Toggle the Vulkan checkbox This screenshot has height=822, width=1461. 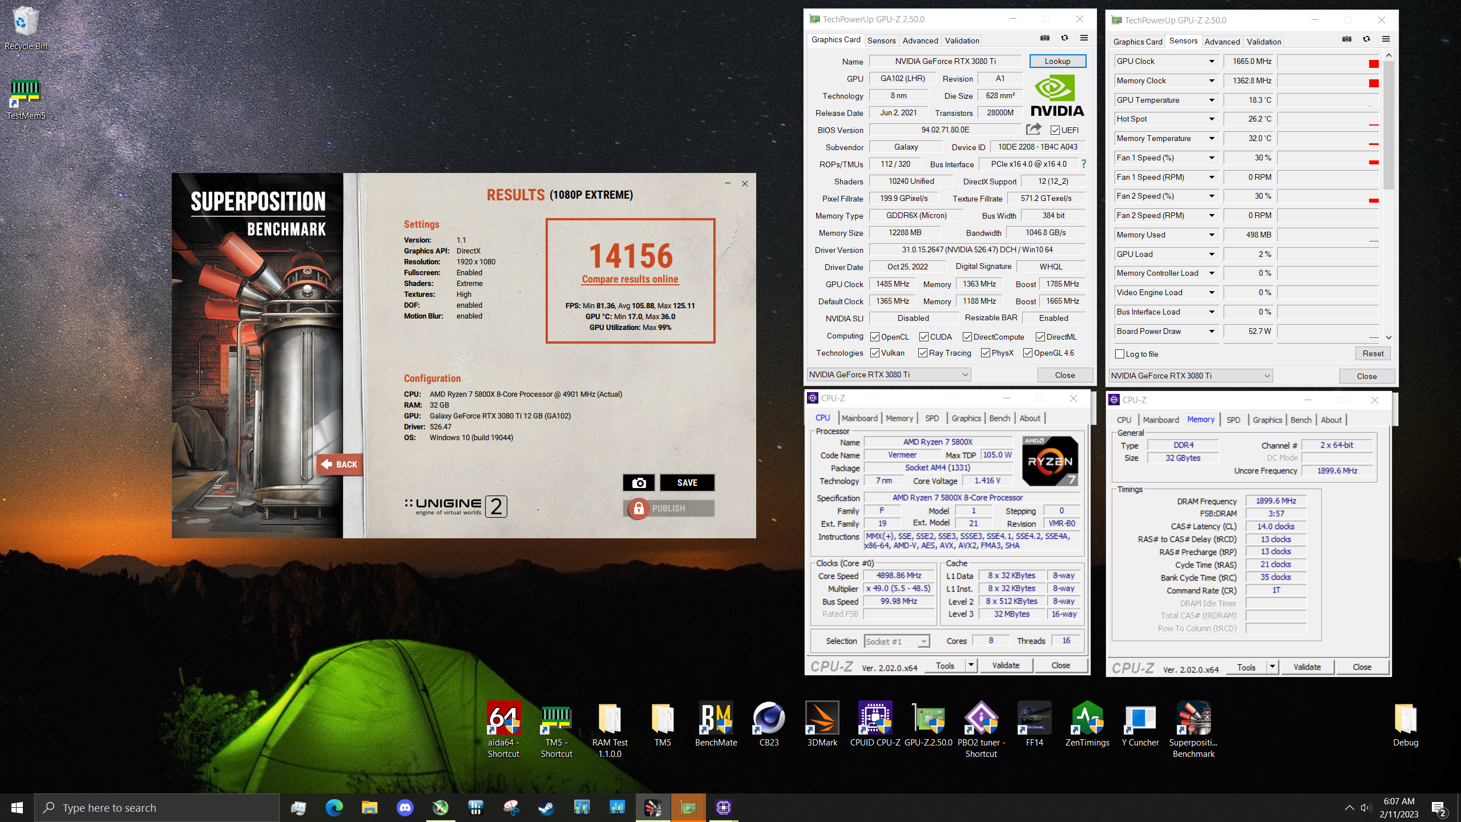[x=874, y=353]
